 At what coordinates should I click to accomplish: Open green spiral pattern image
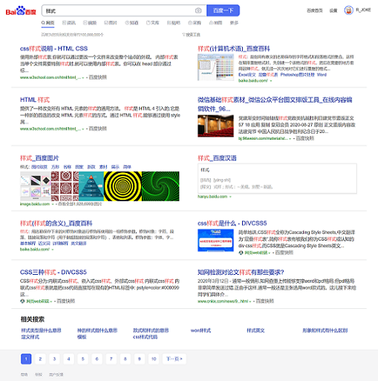pyautogui.click(x=160, y=186)
